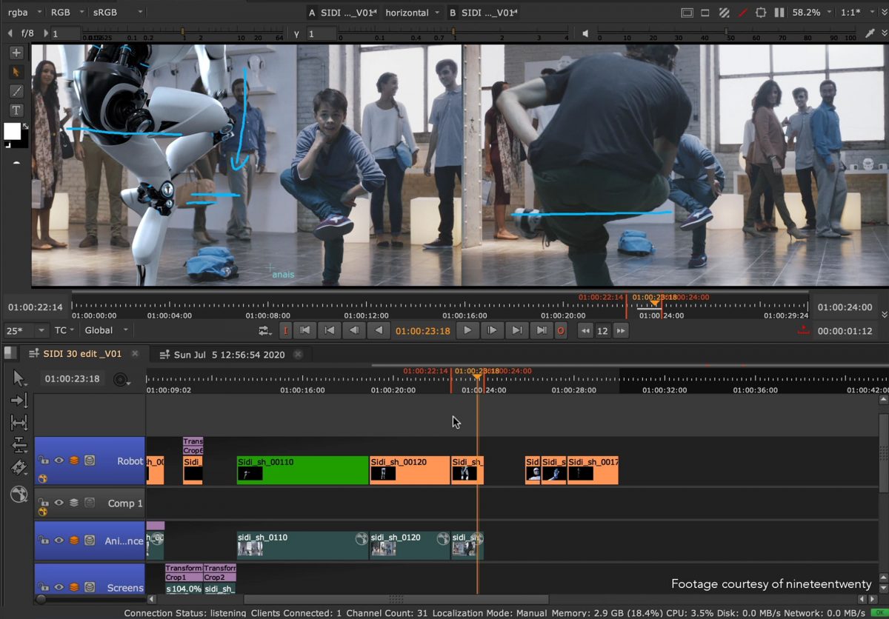Toggle lock on Comp 1 track
The width and height of the screenshot is (889, 619).
click(44, 503)
